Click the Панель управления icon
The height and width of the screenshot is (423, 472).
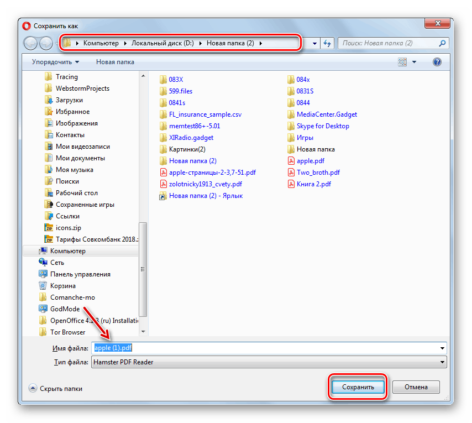(x=43, y=274)
